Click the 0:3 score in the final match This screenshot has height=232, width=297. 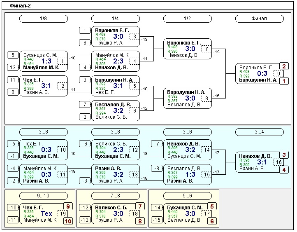point(262,73)
